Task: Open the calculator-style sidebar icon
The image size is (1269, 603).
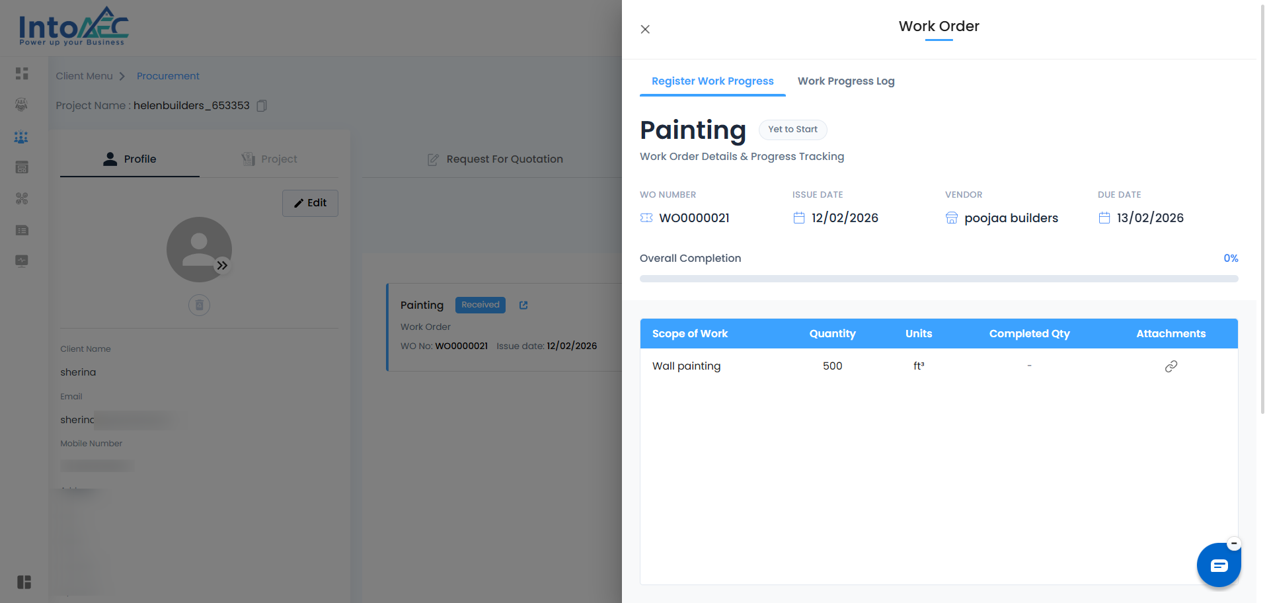Action: [22, 167]
